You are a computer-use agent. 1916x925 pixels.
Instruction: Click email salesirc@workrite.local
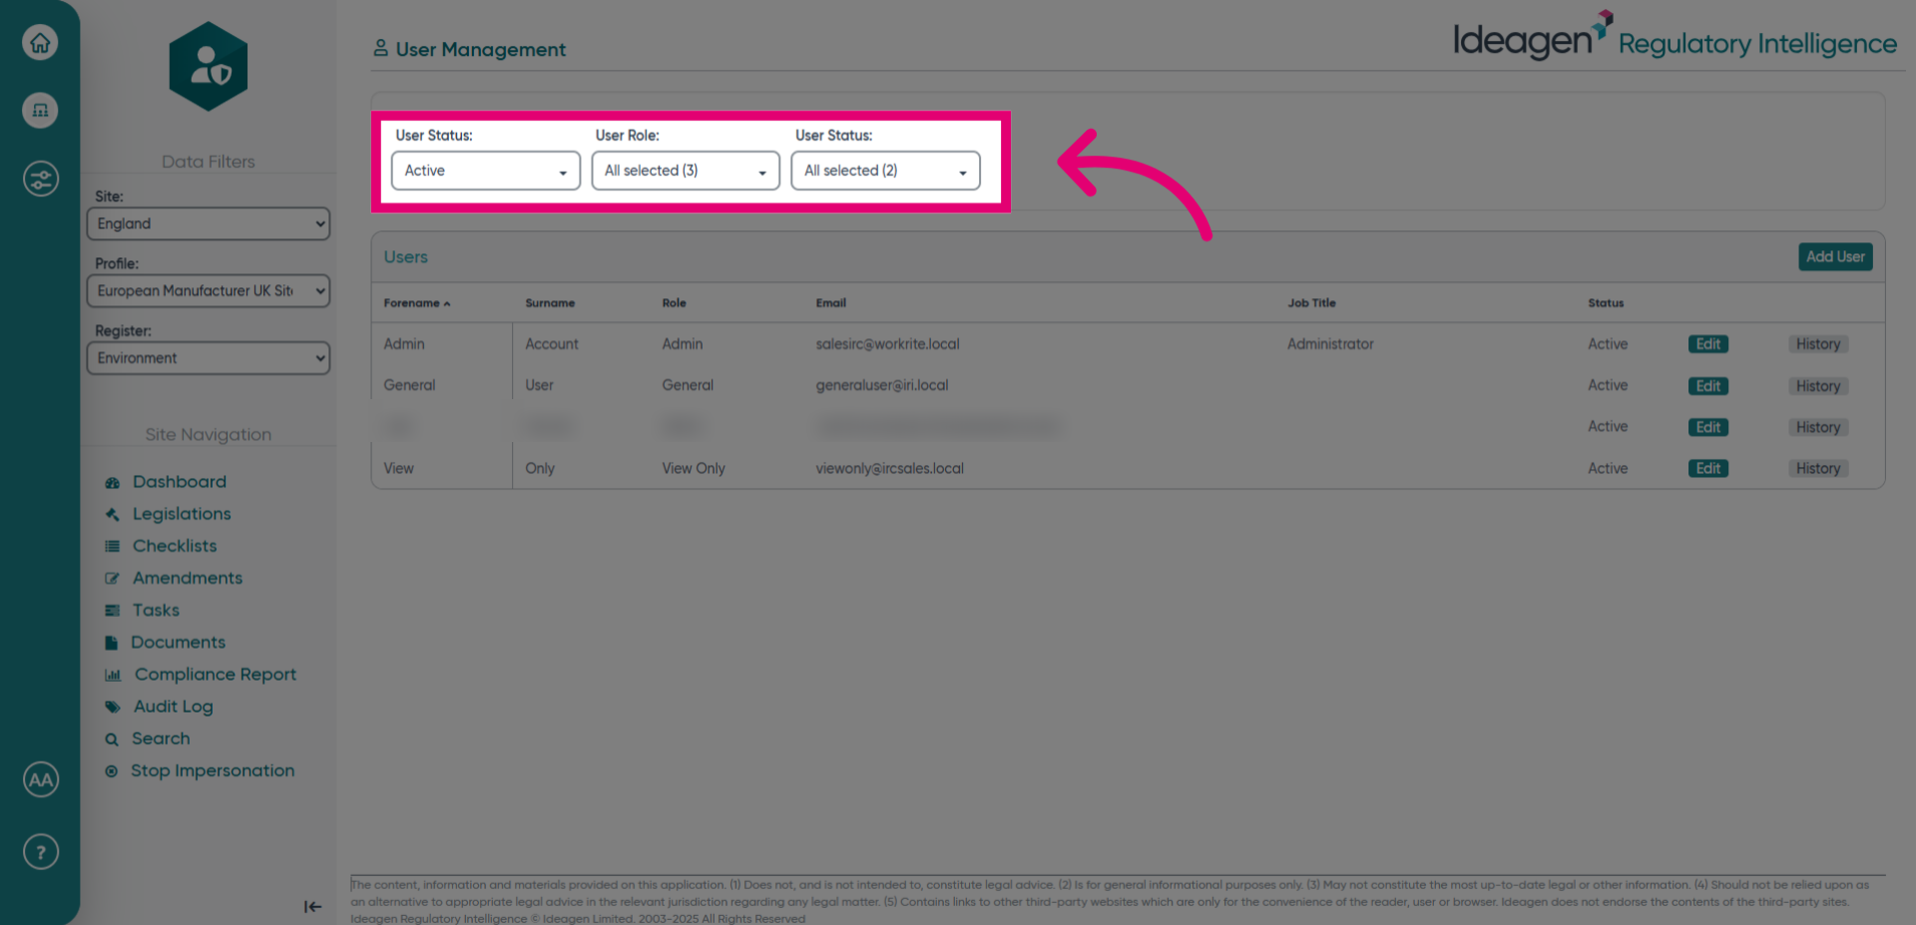[x=887, y=344]
